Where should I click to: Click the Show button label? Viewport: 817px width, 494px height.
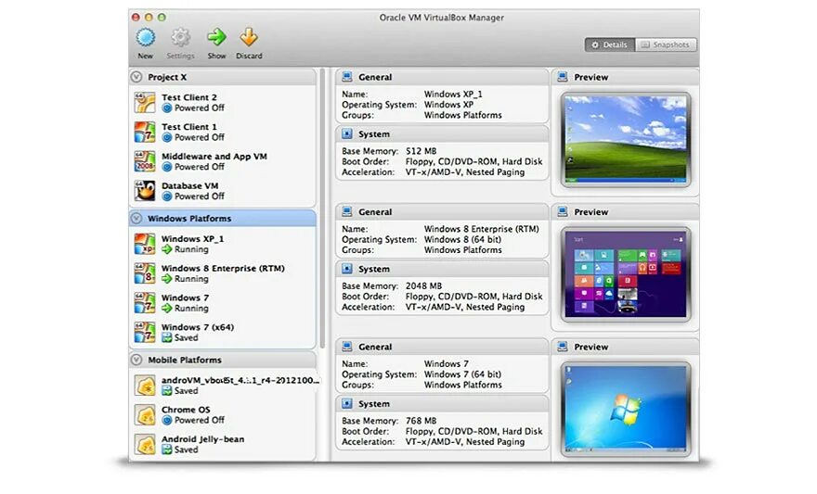click(x=216, y=56)
